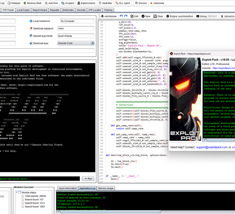Open the UTF-Locator tab
Viewport: 235px width, 214px height.
pyautogui.click(x=94, y=10)
